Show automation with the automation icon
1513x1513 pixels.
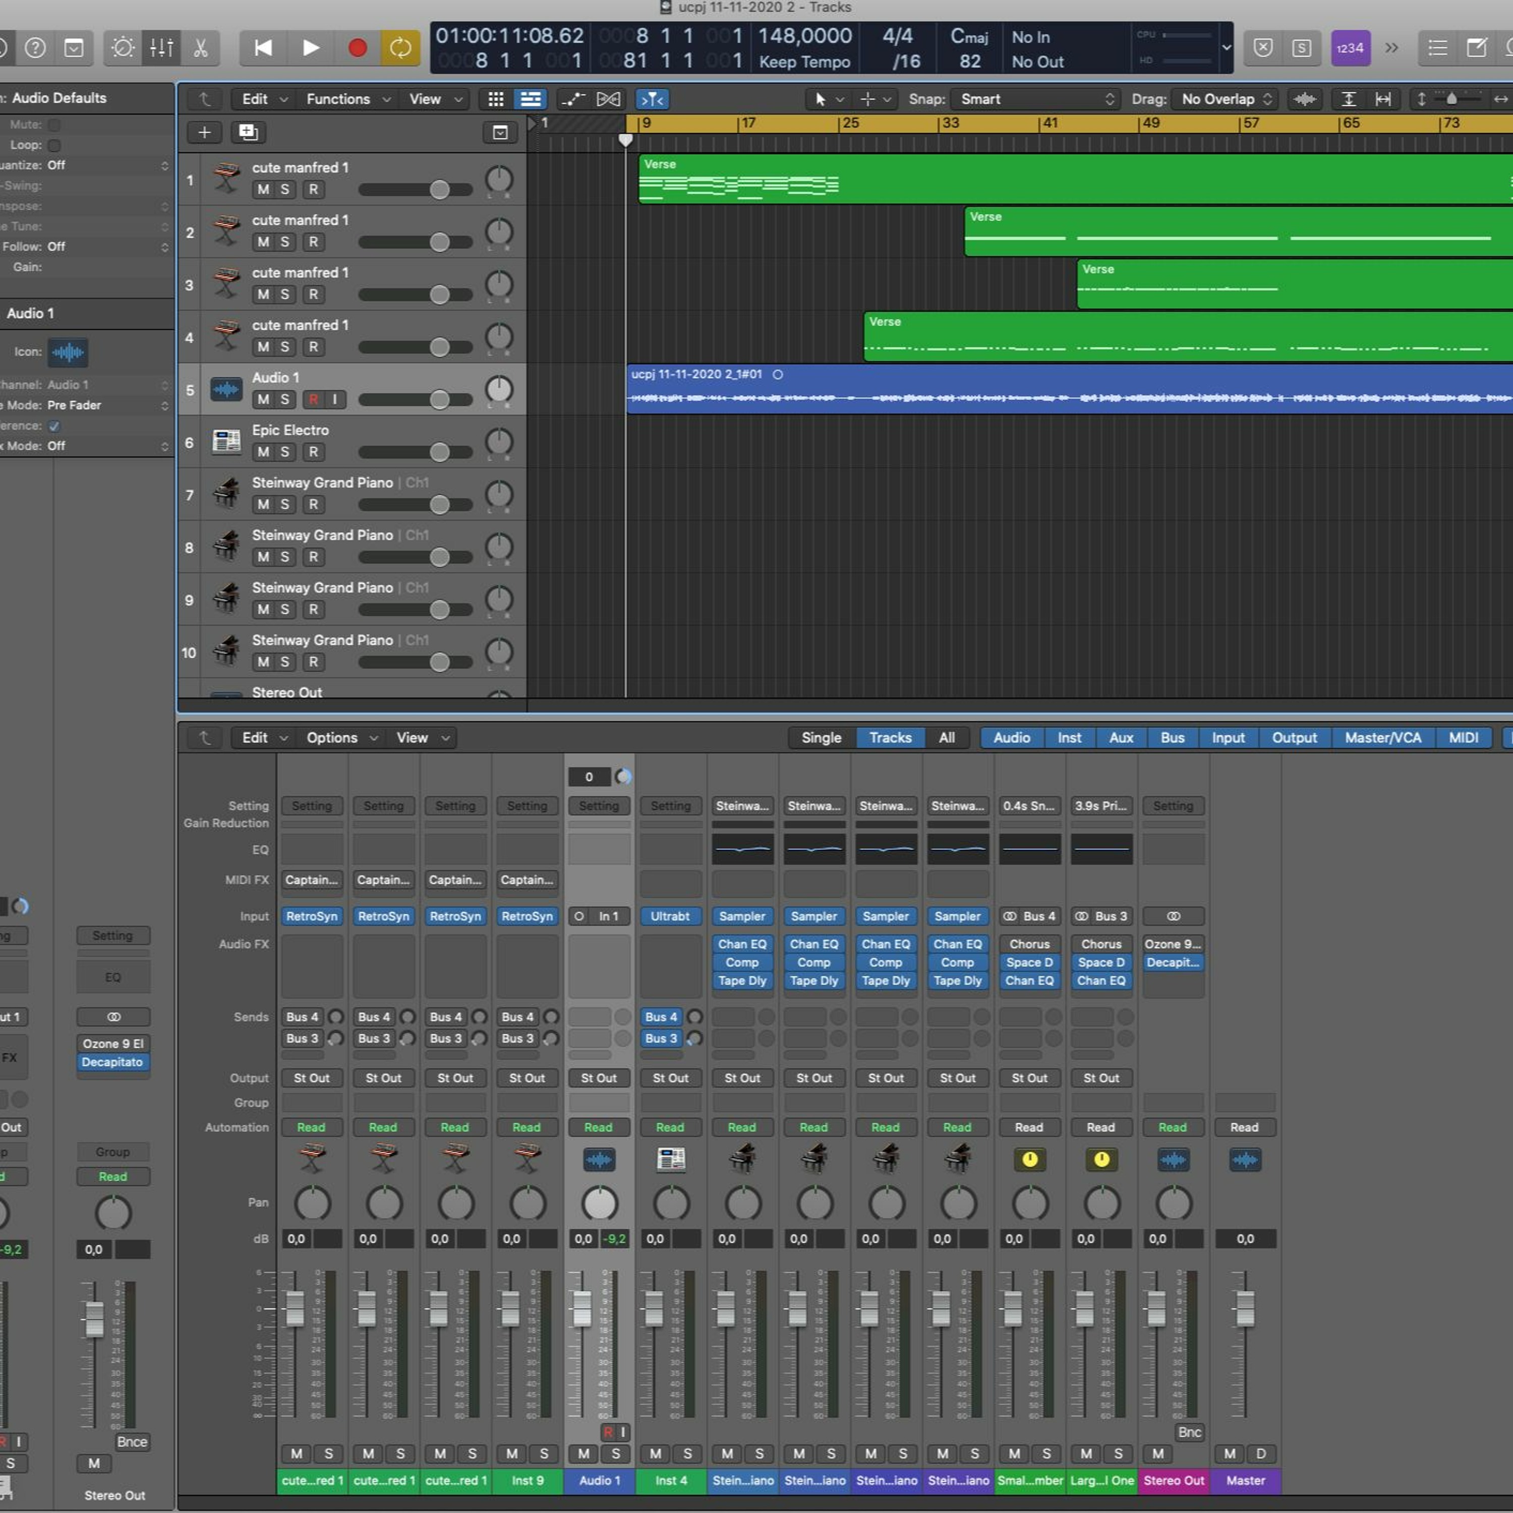tap(573, 99)
